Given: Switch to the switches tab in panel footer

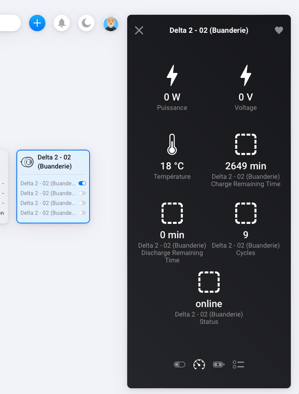Looking at the screenshot, I should coord(180,364).
